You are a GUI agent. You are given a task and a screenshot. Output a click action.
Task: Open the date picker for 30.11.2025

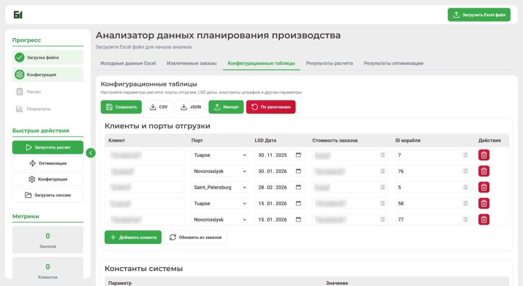pyautogui.click(x=299, y=155)
